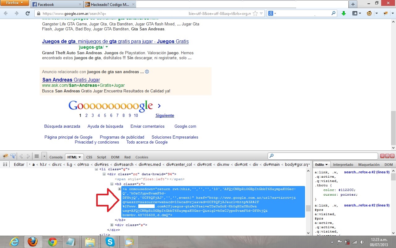Deactivate Firebug with the power icon

(x=392, y=156)
